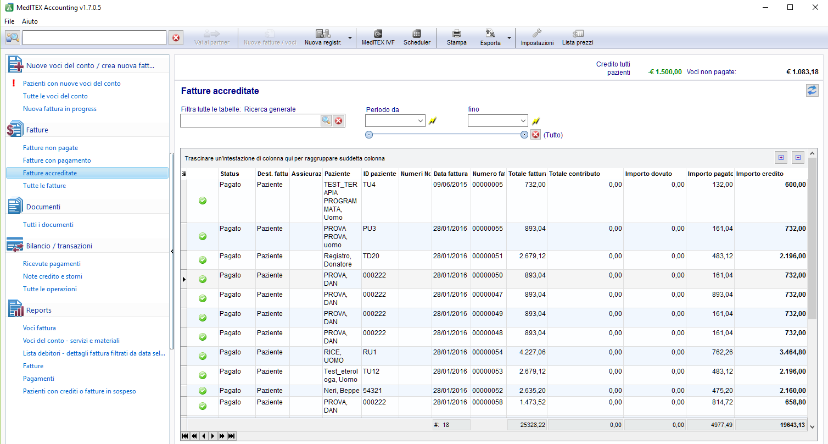Open the Aiuto menu
This screenshot has width=828, height=444.
(30, 21)
